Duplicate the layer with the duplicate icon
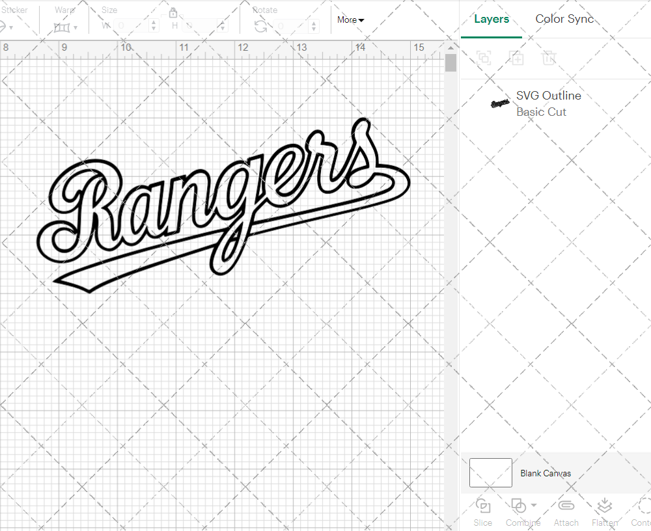Screen dimensions: 651x531 [517, 58]
